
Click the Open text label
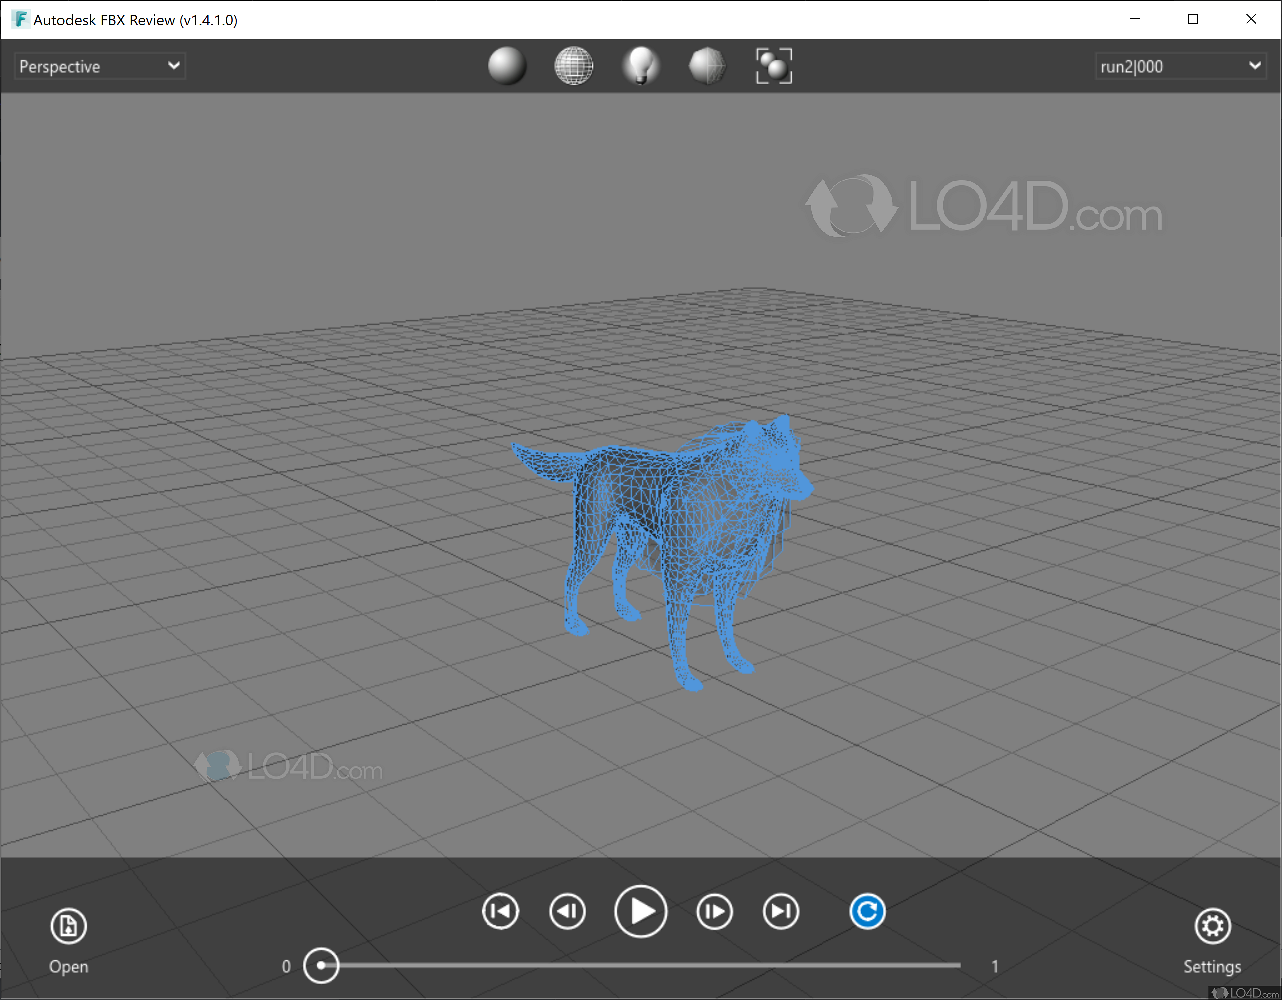(x=68, y=966)
